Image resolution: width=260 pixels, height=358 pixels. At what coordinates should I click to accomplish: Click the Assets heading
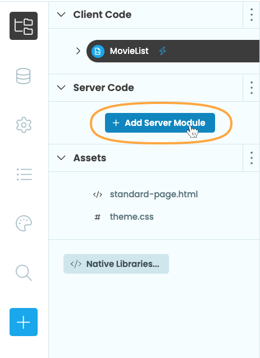(x=90, y=158)
